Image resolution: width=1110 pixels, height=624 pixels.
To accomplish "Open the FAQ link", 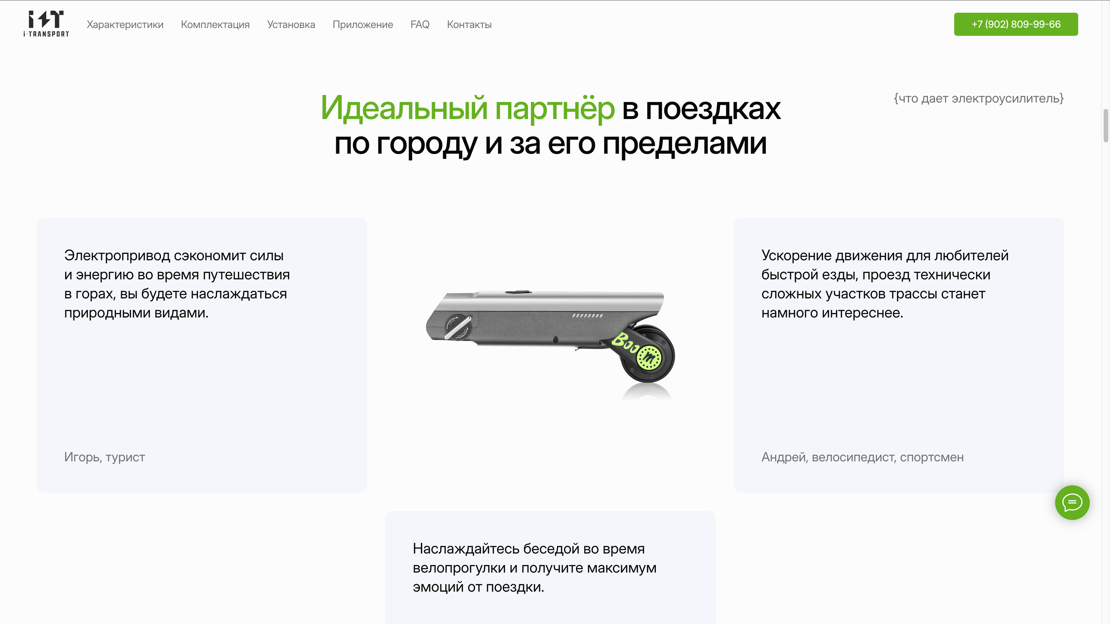I will coord(420,25).
